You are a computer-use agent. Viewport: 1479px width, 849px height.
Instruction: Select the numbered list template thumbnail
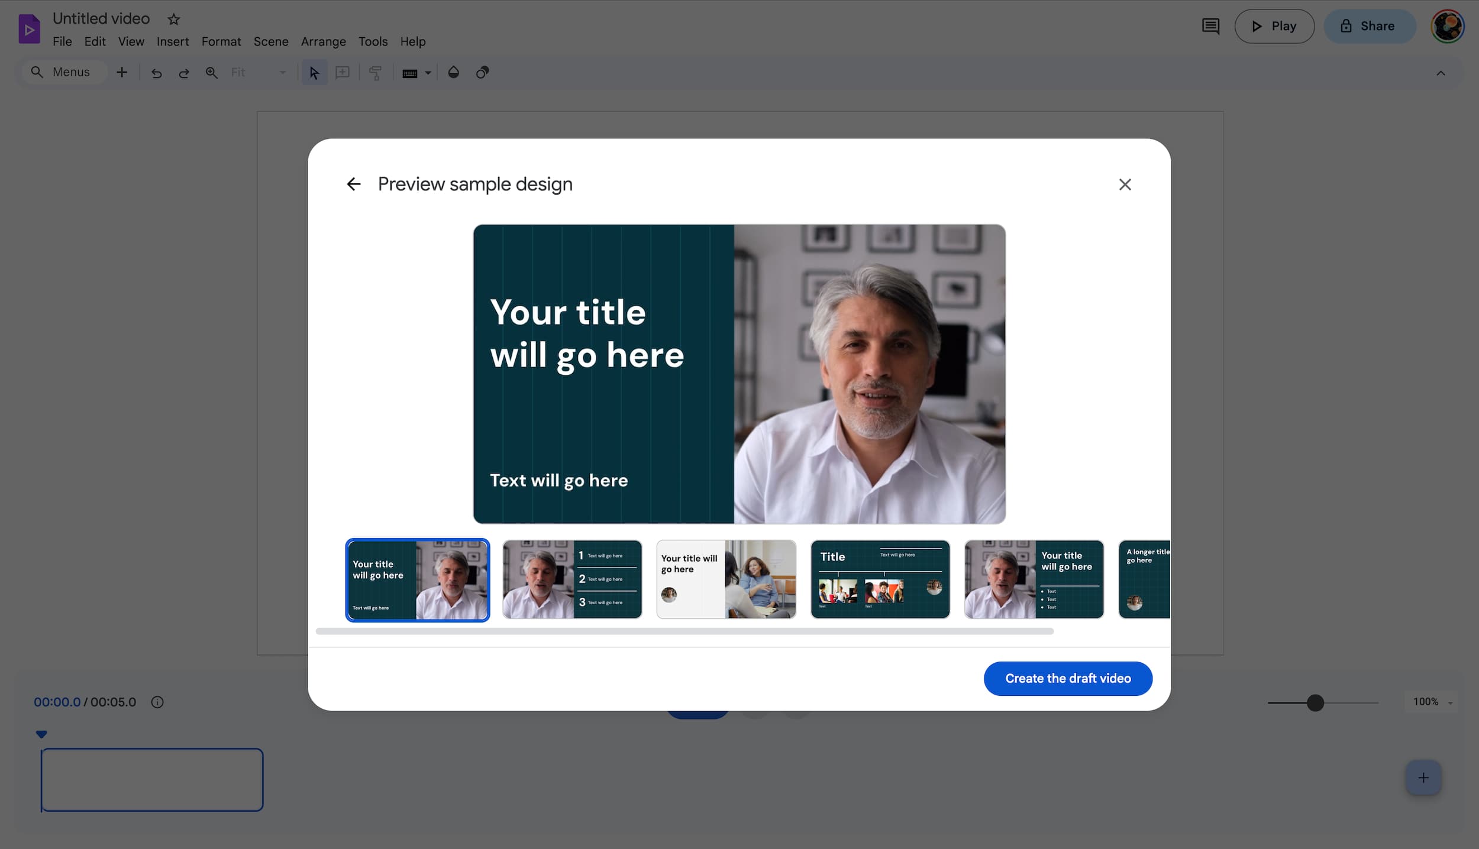[571, 579]
